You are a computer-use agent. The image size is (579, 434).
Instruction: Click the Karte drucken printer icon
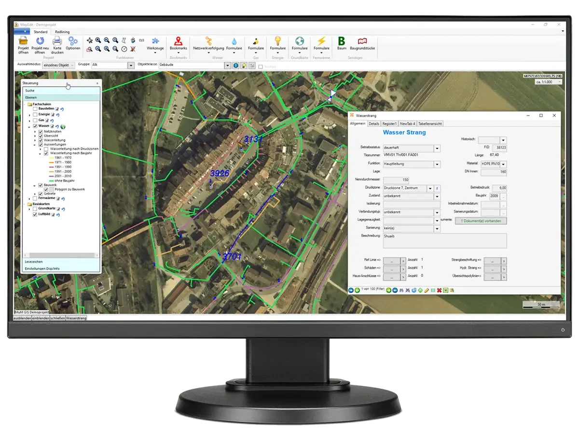coord(57,41)
